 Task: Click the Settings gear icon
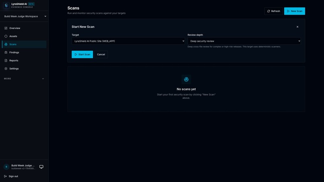[6, 69]
